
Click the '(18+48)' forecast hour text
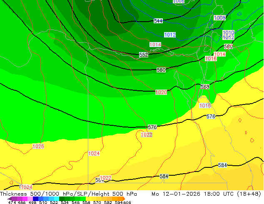(x=249, y=194)
